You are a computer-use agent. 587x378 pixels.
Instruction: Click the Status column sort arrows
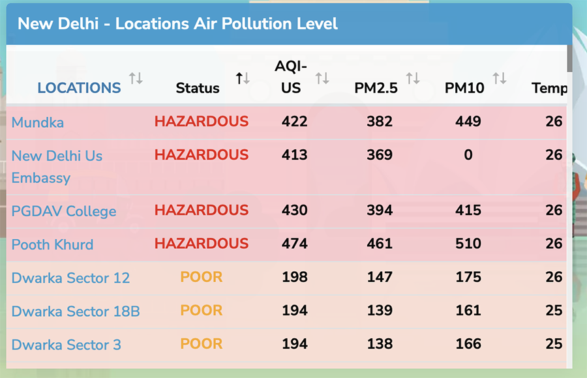243,78
